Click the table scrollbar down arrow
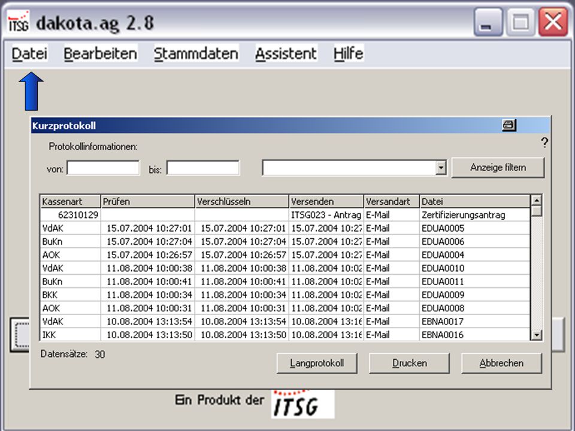The width and height of the screenshot is (575, 431). (537, 335)
